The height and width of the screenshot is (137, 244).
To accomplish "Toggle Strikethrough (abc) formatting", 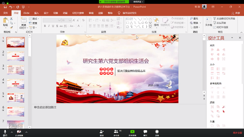I will pos(61,26).
